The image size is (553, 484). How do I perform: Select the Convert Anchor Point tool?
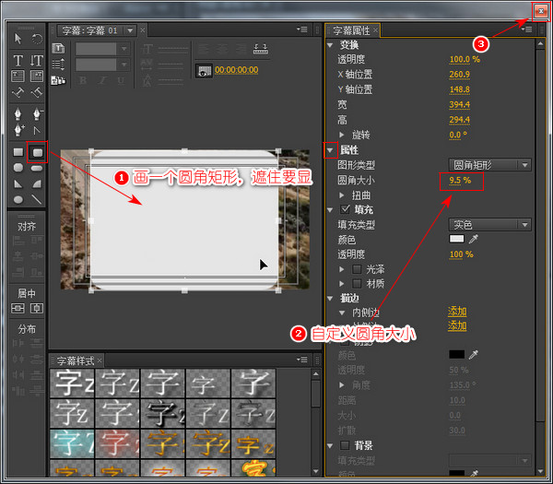coord(37,131)
